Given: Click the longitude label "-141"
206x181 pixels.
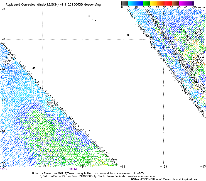Looking at the screenshot, I should (123, 167).
